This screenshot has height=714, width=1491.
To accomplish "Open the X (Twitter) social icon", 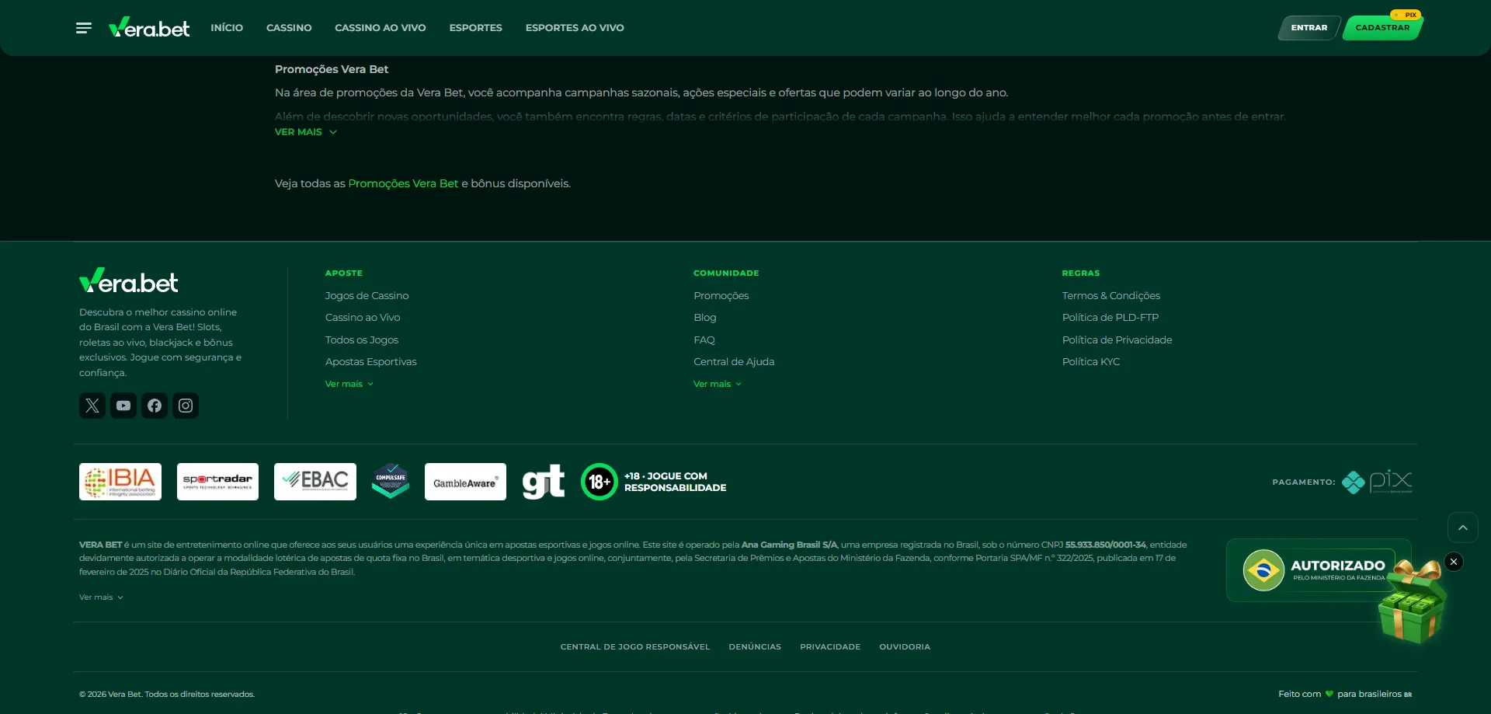I will tap(92, 406).
